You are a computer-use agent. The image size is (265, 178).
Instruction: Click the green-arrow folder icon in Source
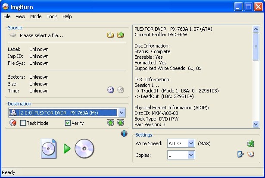pyautogui.click(x=121, y=35)
